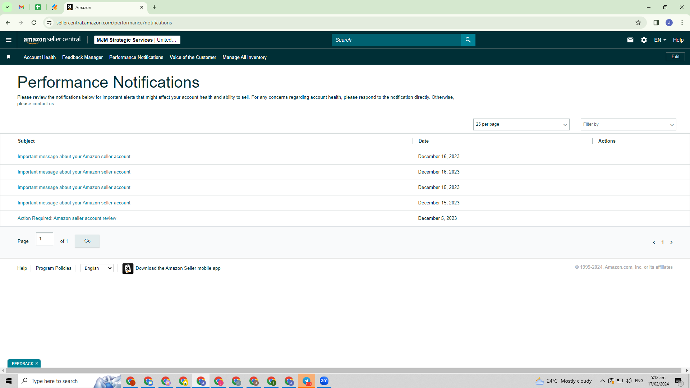This screenshot has width=690, height=388.
Task: Click the Subject column header
Action: pos(26,141)
